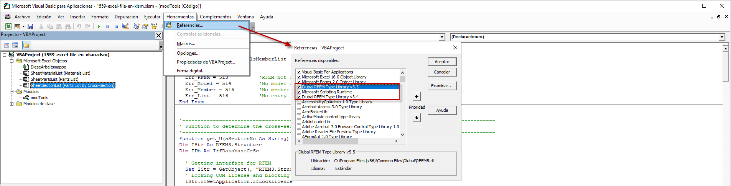Check AccessibilityCplAdmin 1.0 Type Library

tap(299, 102)
